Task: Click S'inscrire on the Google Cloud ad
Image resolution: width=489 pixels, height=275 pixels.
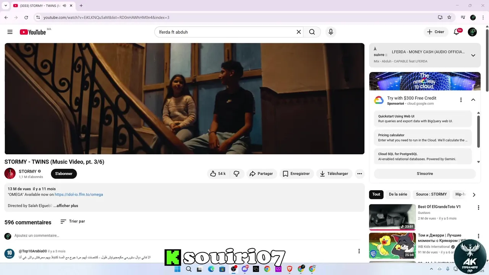Action: (425, 174)
